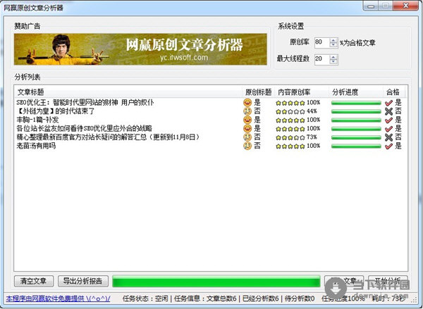Screen dimensions: 423x309
Task: Sort by the 原创标题 column header
Action: (259, 92)
